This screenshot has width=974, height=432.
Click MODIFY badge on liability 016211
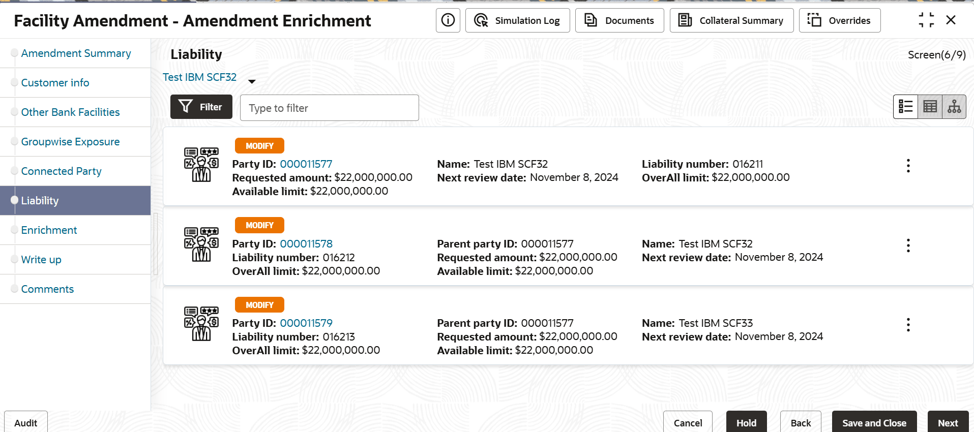259,146
